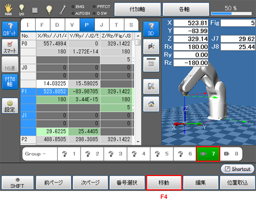
Task: Click the 移動 move button
Action: point(164,182)
